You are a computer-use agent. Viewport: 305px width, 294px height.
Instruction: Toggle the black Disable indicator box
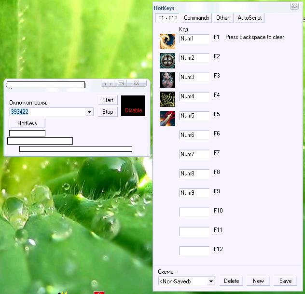(133, 106)
